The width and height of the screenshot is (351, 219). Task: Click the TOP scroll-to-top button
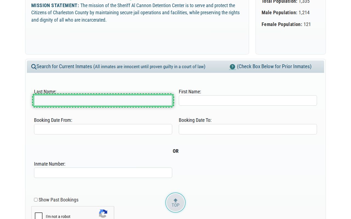tap(175, 203)
